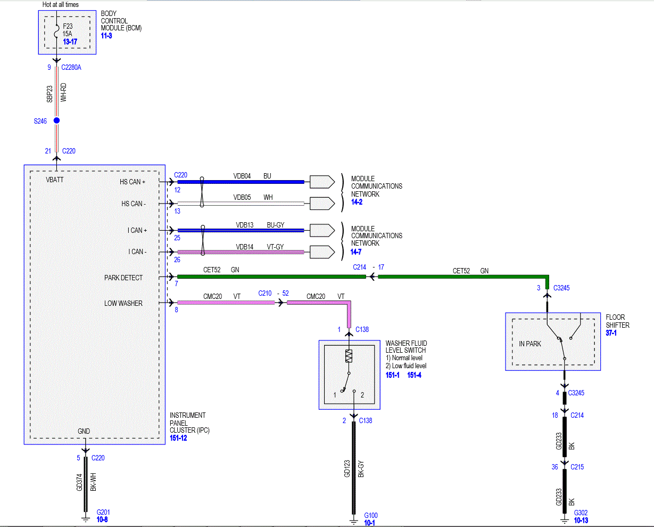Click the G302 ground symbol
Image resolution: width=654 pixels, height=527 pixels.
click(x=565, y=518)
